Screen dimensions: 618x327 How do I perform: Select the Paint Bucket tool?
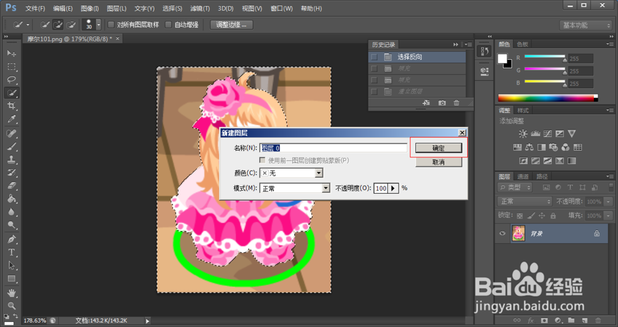click(x=12, y=199)
